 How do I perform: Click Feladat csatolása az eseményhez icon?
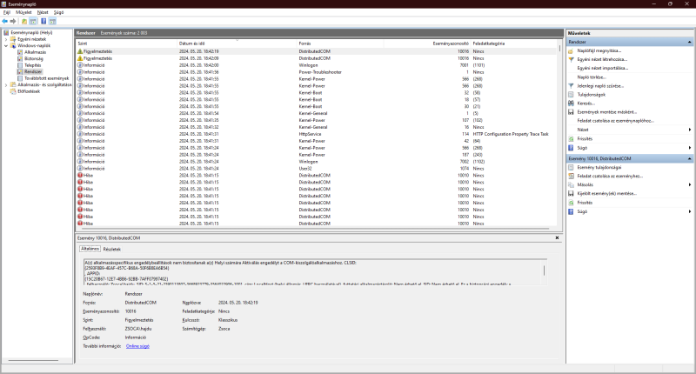571,177
